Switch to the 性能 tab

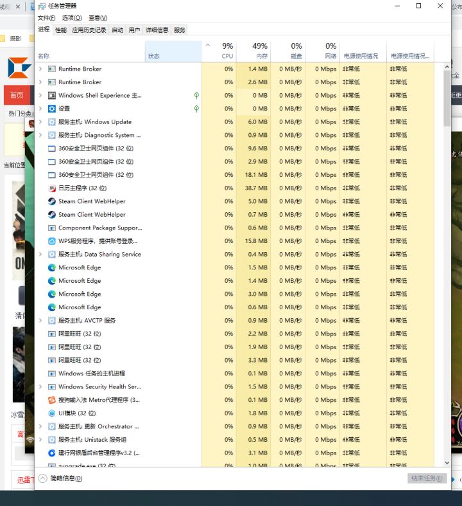[x=61, y=30]
